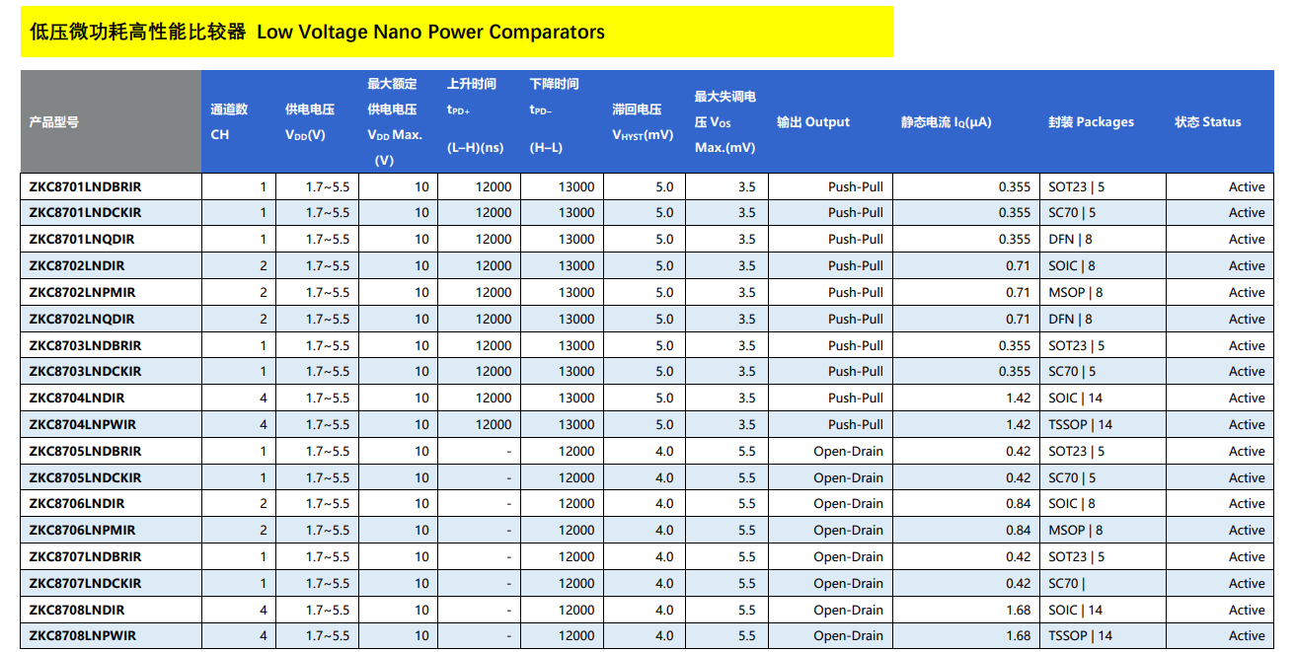
Task: Select channel count 4 for ZKC8704LNPWIR
Action: [x=264, y=425]
